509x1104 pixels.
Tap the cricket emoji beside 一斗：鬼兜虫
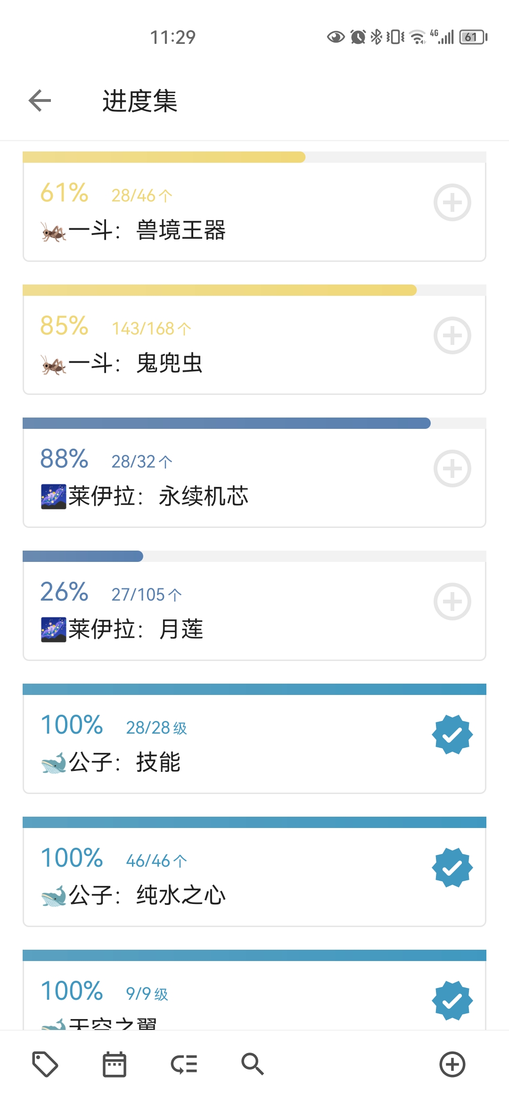[54, 365]
